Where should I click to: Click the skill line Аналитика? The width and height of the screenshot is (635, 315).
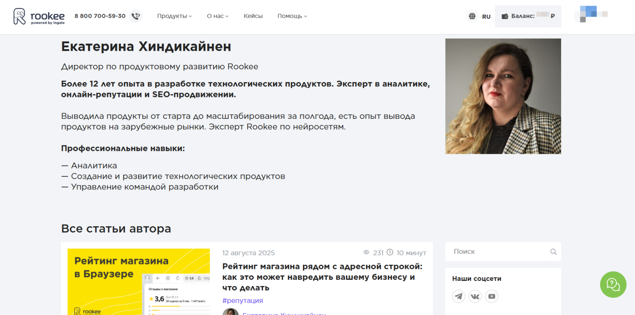tap(89, 166)
